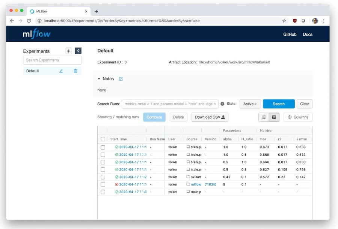Image resolution: width=338 pixels, height=229 pixels.
Task: Click the Compare button
Action: point(154,117)
